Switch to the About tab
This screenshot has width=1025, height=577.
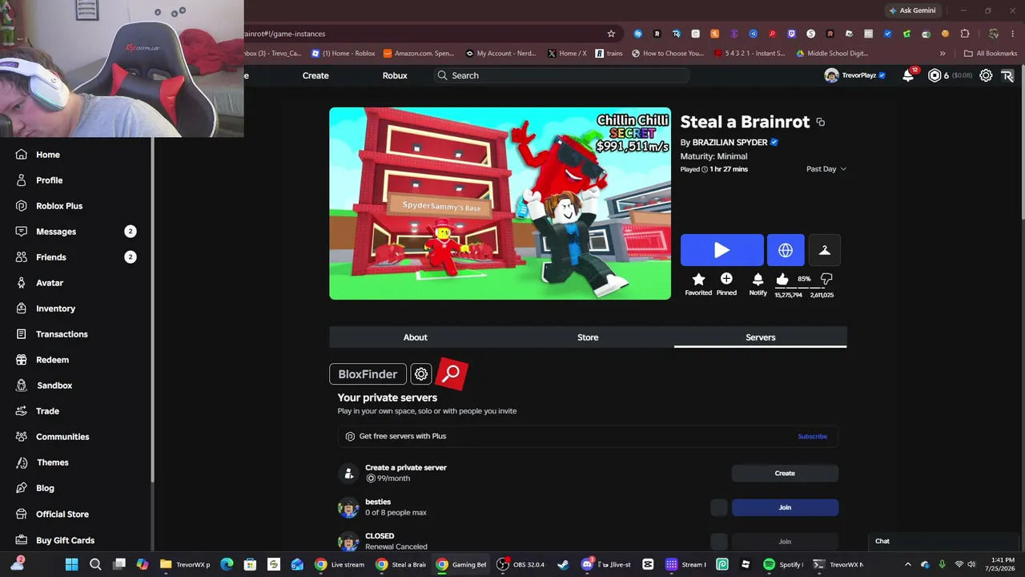[x=415, y=337]
